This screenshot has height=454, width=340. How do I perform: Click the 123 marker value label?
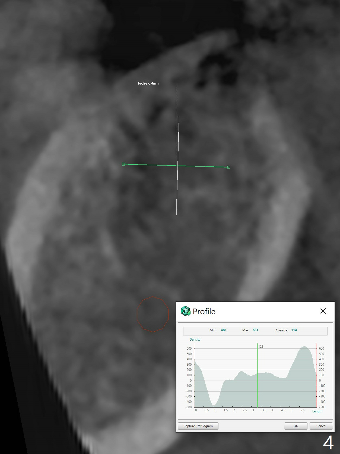(261, 347)
